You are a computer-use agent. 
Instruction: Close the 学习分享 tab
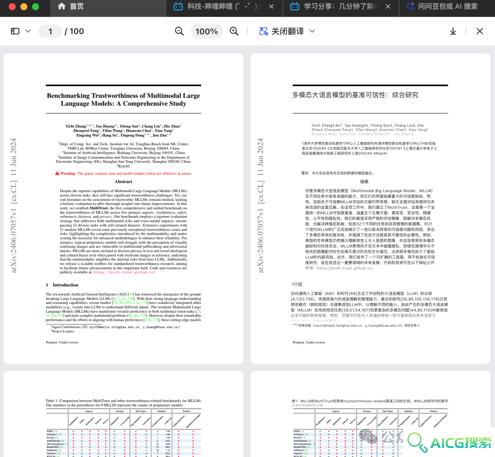[x=388, y=6]
